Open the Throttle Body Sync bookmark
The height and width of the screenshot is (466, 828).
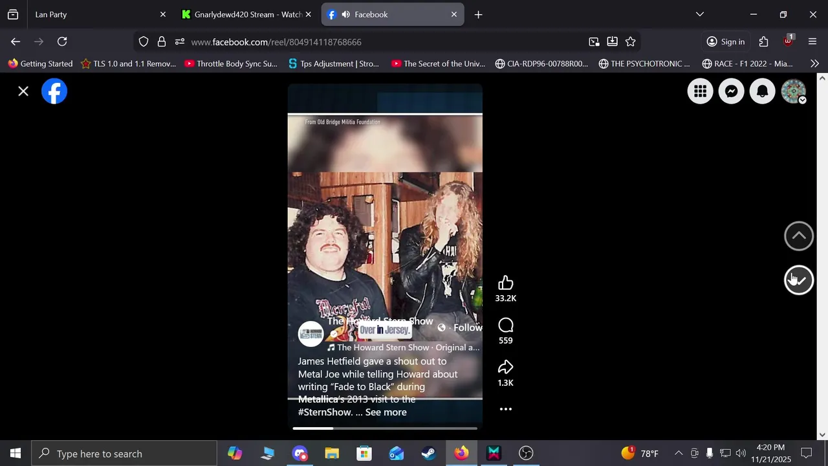pos(230,63)
